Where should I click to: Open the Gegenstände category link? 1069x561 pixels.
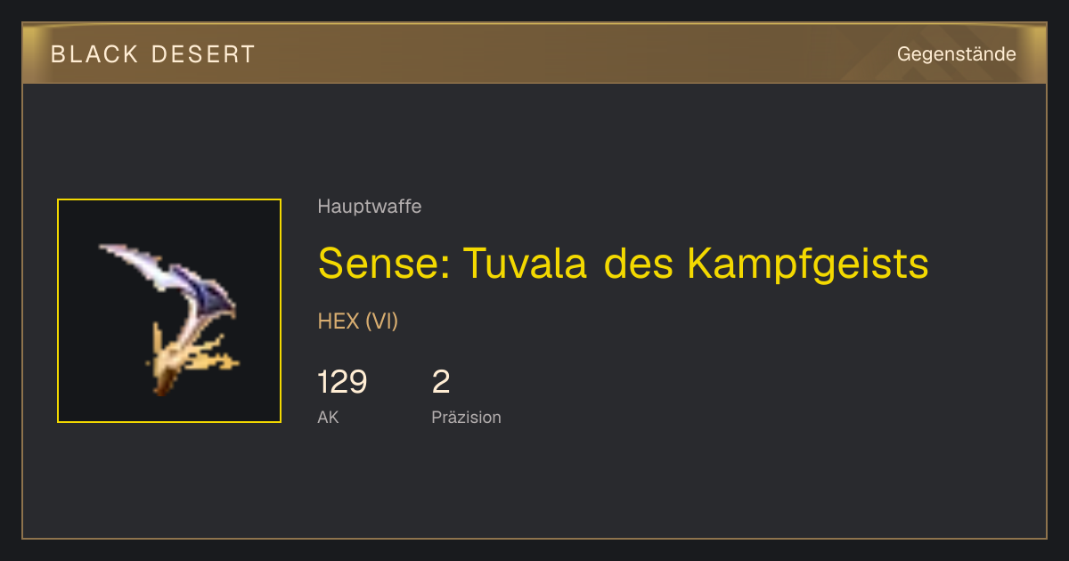click(956, 54)
